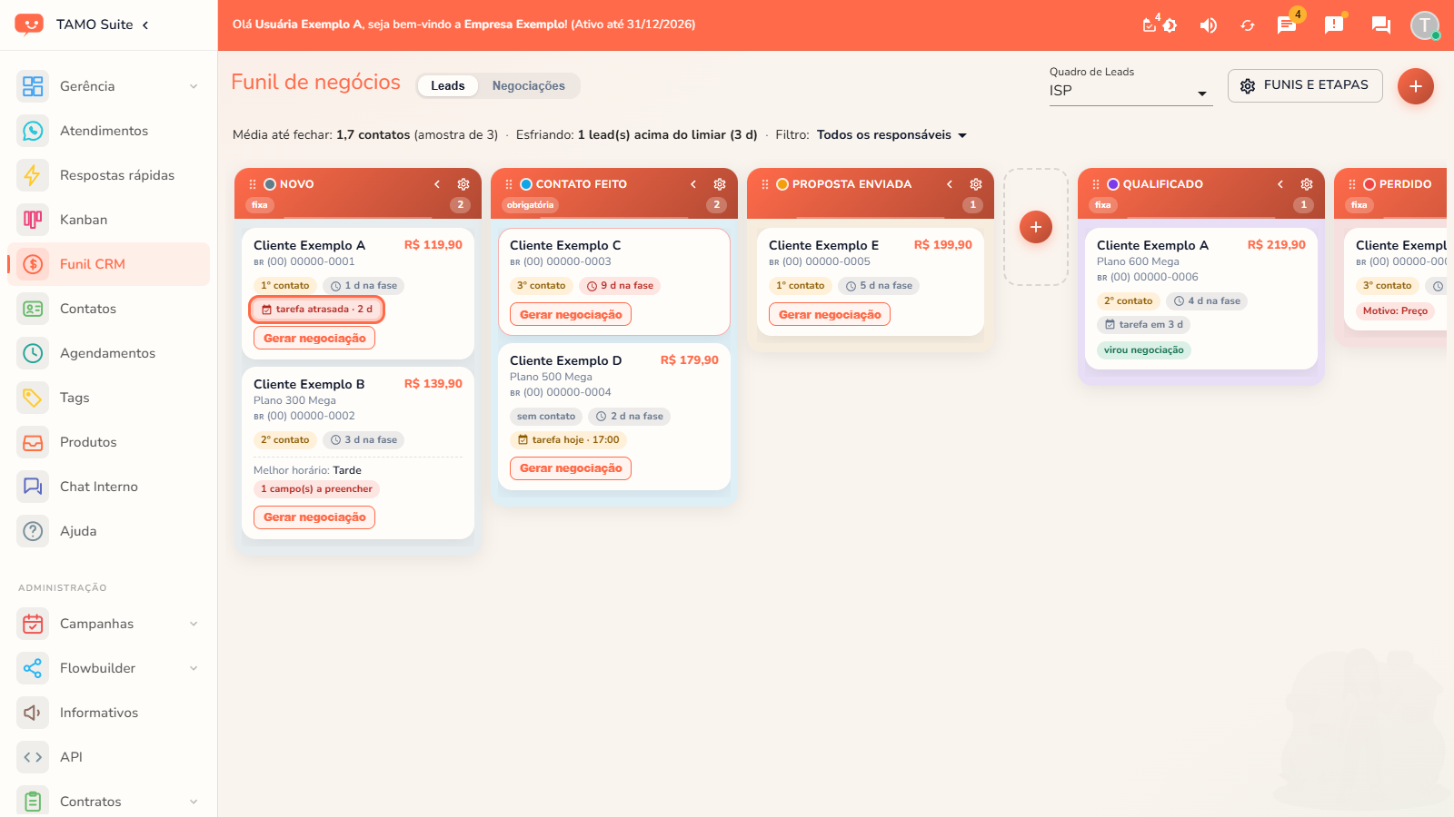Open Atendimentos in the sidebar

109,131
